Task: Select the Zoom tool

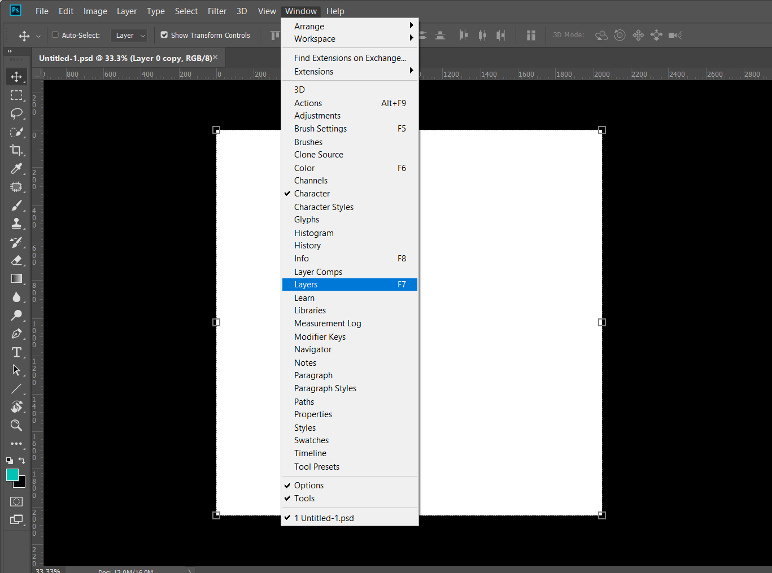Action: coord(16,425)
